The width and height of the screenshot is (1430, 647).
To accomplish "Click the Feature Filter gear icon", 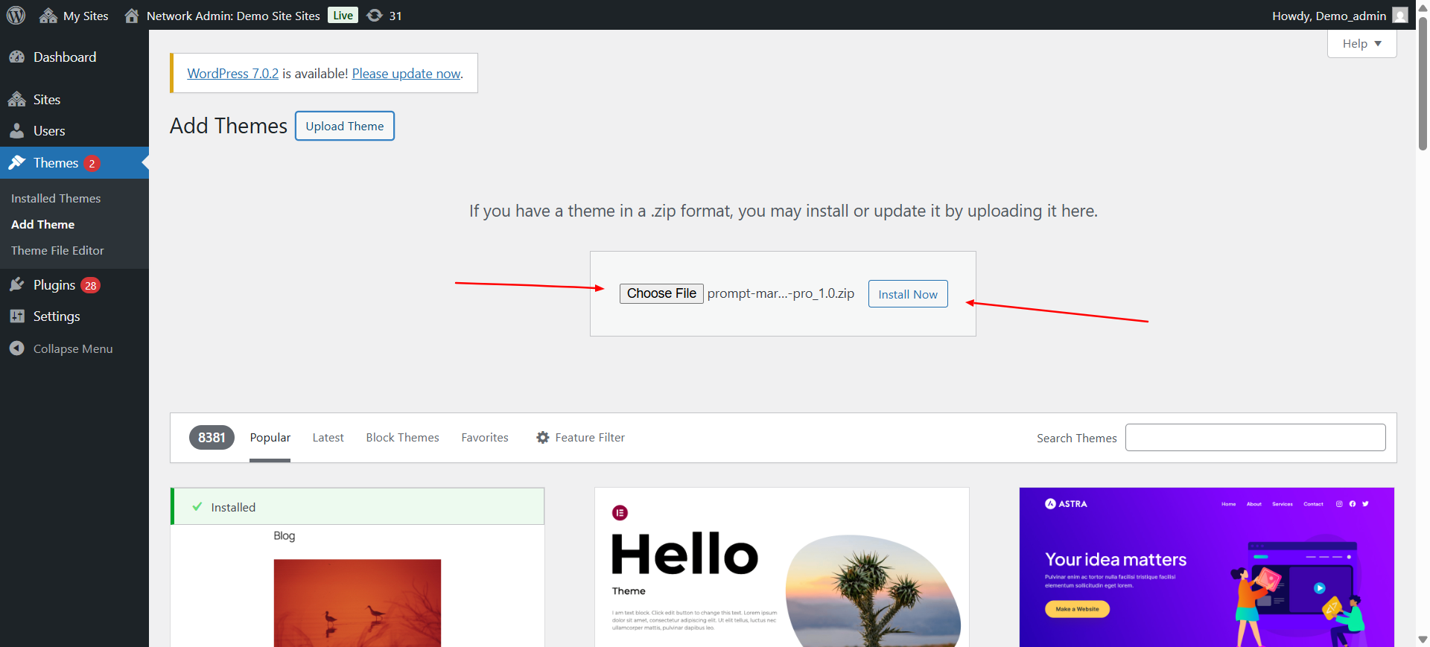I will (543, 438).
